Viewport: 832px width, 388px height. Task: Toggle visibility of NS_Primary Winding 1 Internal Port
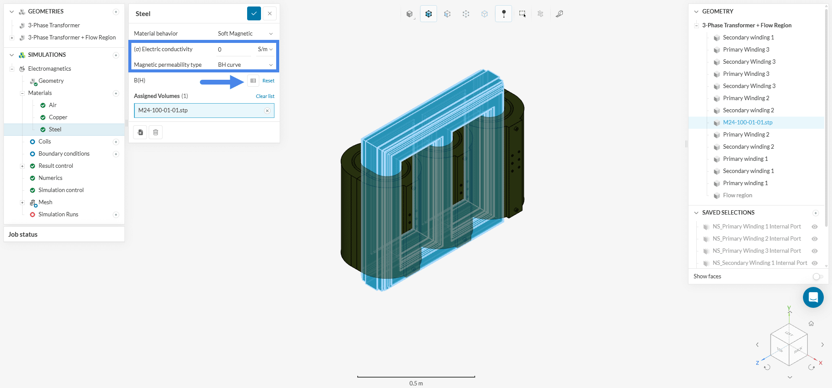click(x=815, y=227)
